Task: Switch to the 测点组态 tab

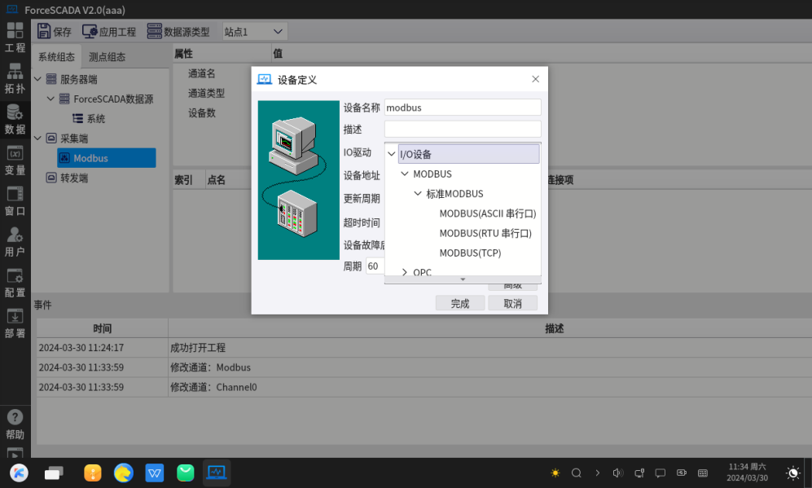Action: pos(107,57)
